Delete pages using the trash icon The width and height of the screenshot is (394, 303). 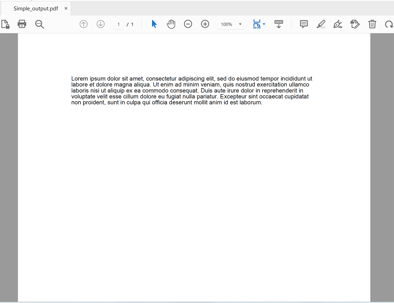click(372, 24)
